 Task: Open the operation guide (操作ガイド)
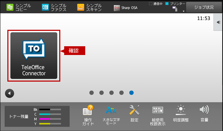tap(88, 115)
